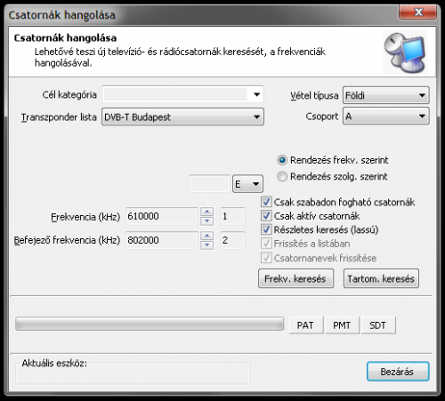The image size is (445, 401).
Task: Click the SDT indicator
Action: click(378, 325)
